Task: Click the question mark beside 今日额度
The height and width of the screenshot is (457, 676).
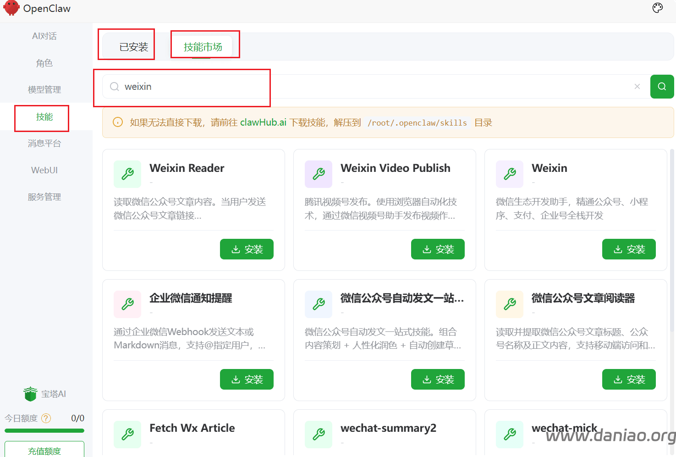Action: tap(46, 418)
